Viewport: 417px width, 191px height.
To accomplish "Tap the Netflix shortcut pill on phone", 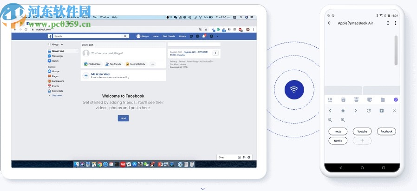I will tap(338, 141).
